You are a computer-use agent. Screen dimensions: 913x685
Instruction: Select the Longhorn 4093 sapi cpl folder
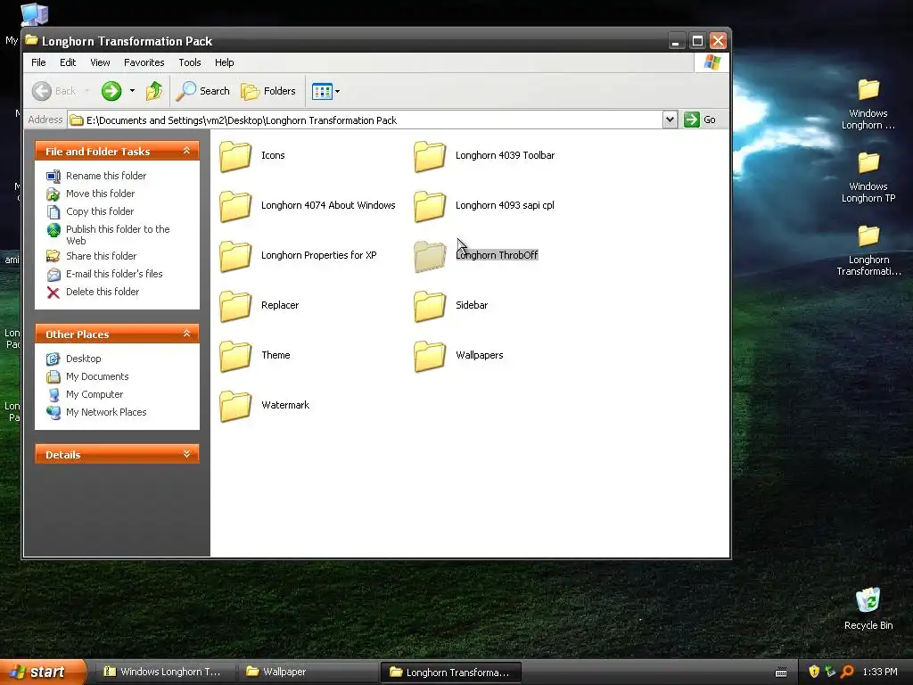click(x=484, y=206)
